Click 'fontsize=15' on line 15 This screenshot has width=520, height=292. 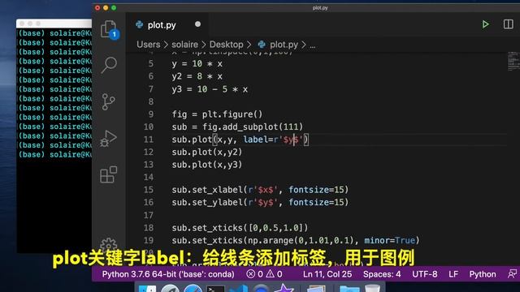(x=316, y=190)
